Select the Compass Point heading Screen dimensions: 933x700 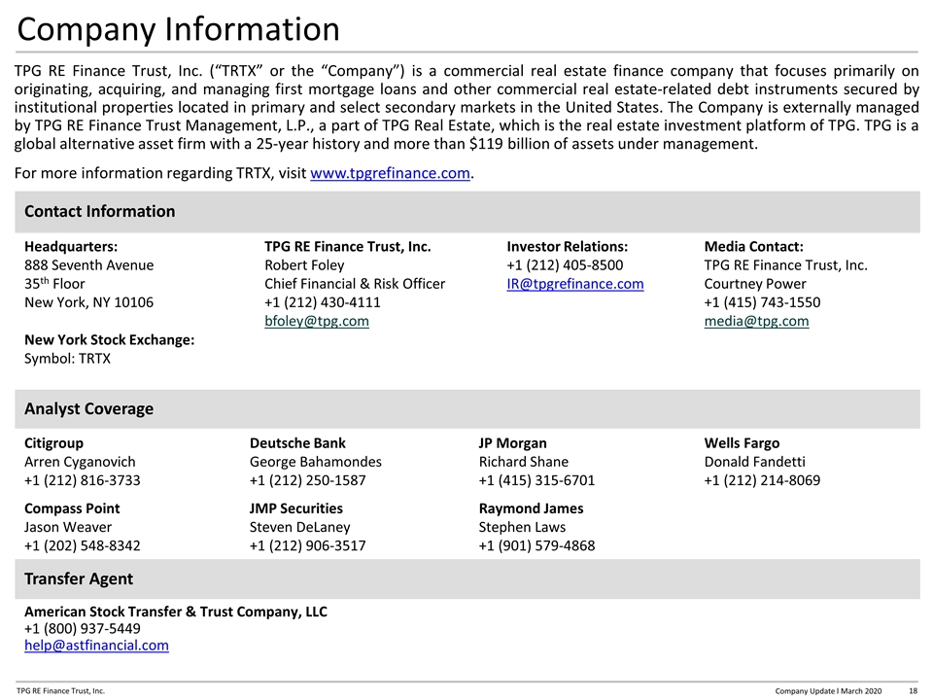tap(71, 508)
